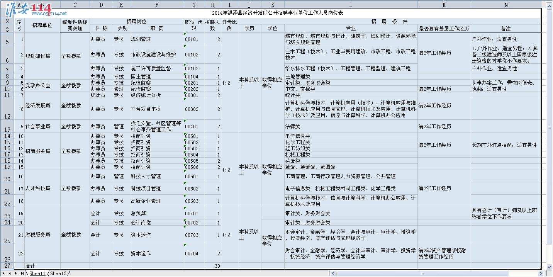The height and width of the screenshot is (277, 553).
Task: Select column N header
Action: click(x=506, y=5)
